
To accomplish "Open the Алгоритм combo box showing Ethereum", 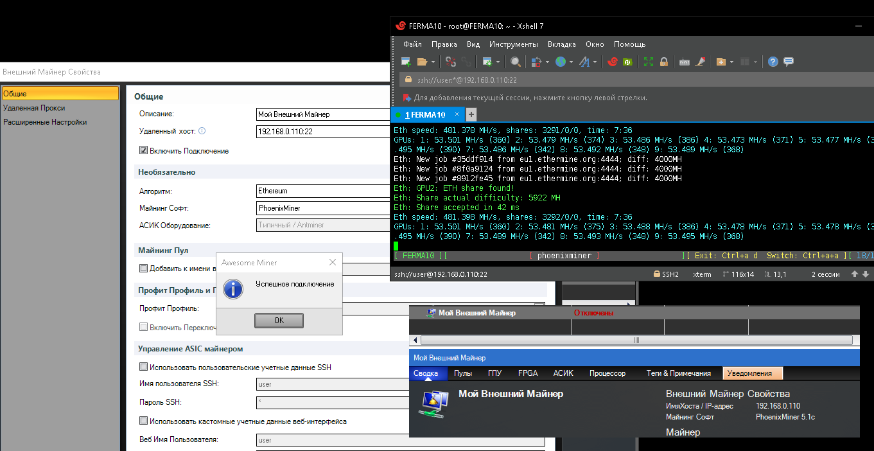I will coord(323,191).
